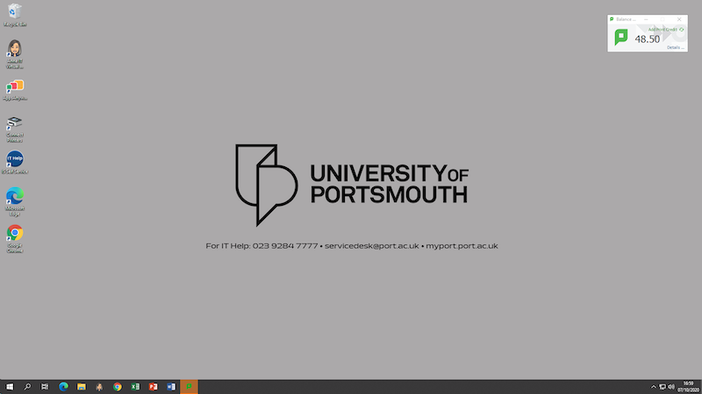Open the Connect Printers desktop shortcut
This screenshot has height=394, width=702.
tap(15, 130)
